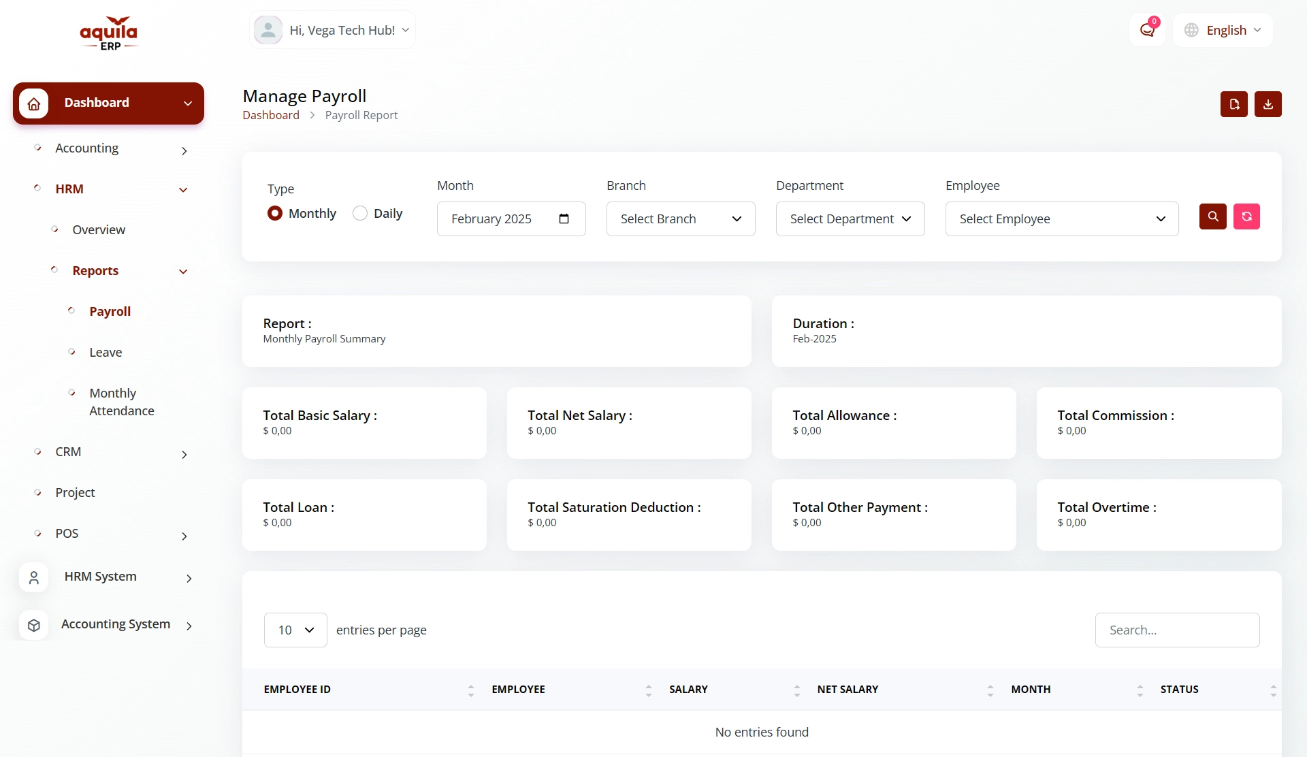The width and height of the screenshot is (1307, 757).
Task: Click the Feb-2025 duration value
Action: point(814,338)
